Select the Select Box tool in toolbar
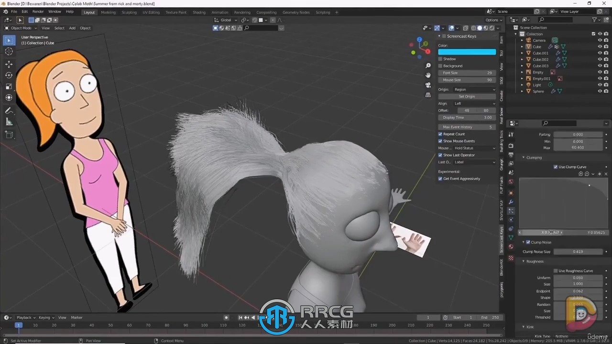 point(9,41)
